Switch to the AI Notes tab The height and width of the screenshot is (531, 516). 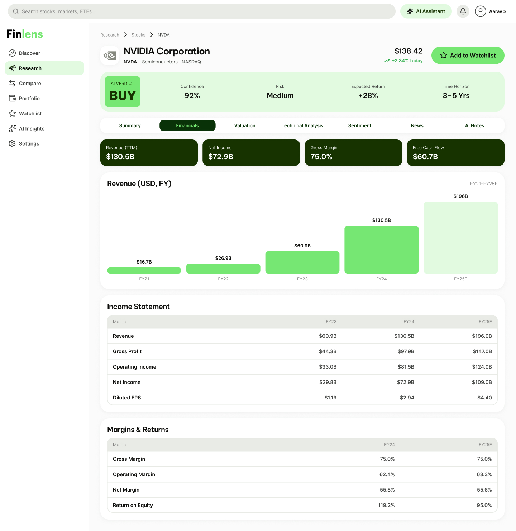474,125
